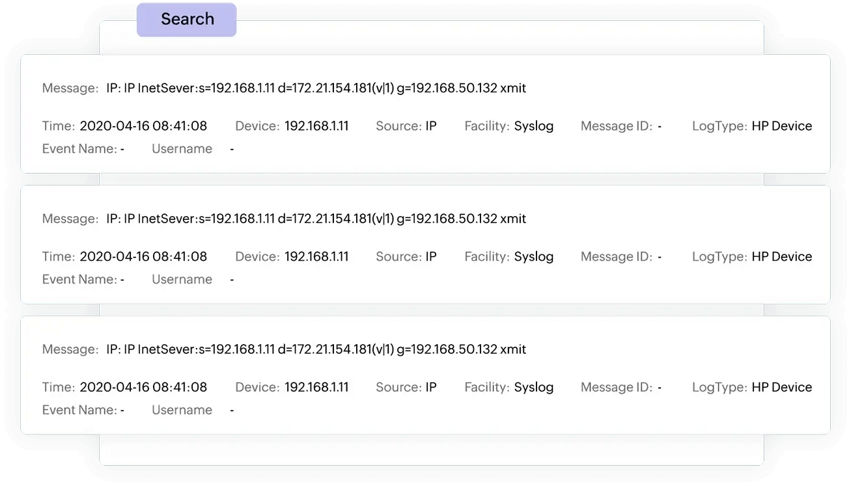Select the Source IP value in second entry
The image size is (851, 486).
[431, 257]
